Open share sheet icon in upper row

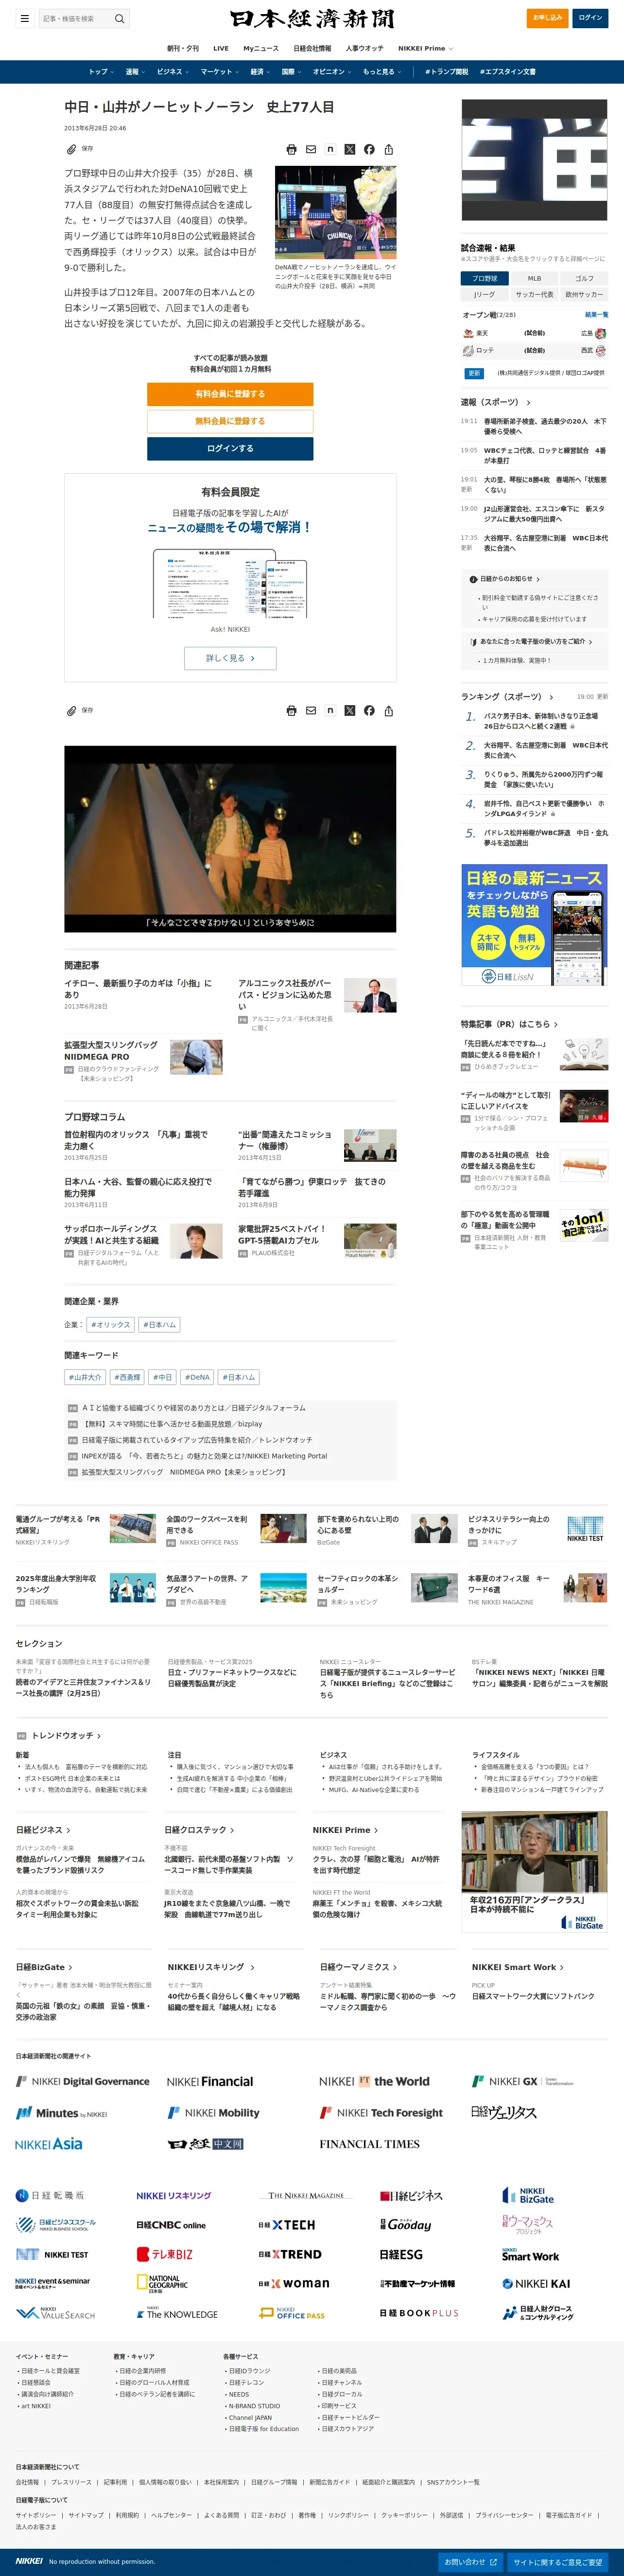tap(389, 149)
